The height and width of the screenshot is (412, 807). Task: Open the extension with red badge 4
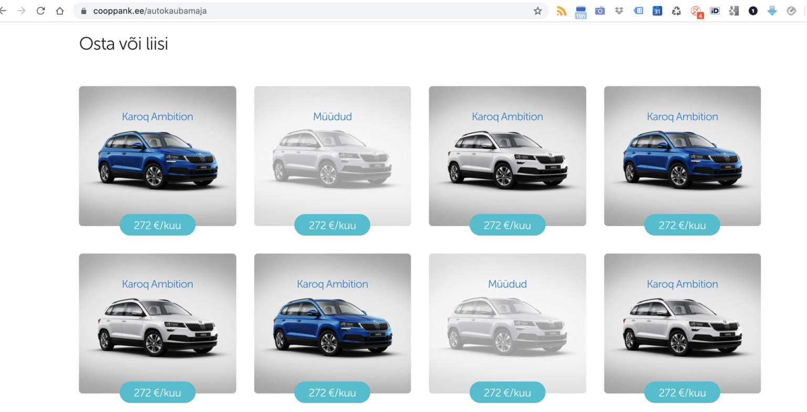tap(696, 12)
